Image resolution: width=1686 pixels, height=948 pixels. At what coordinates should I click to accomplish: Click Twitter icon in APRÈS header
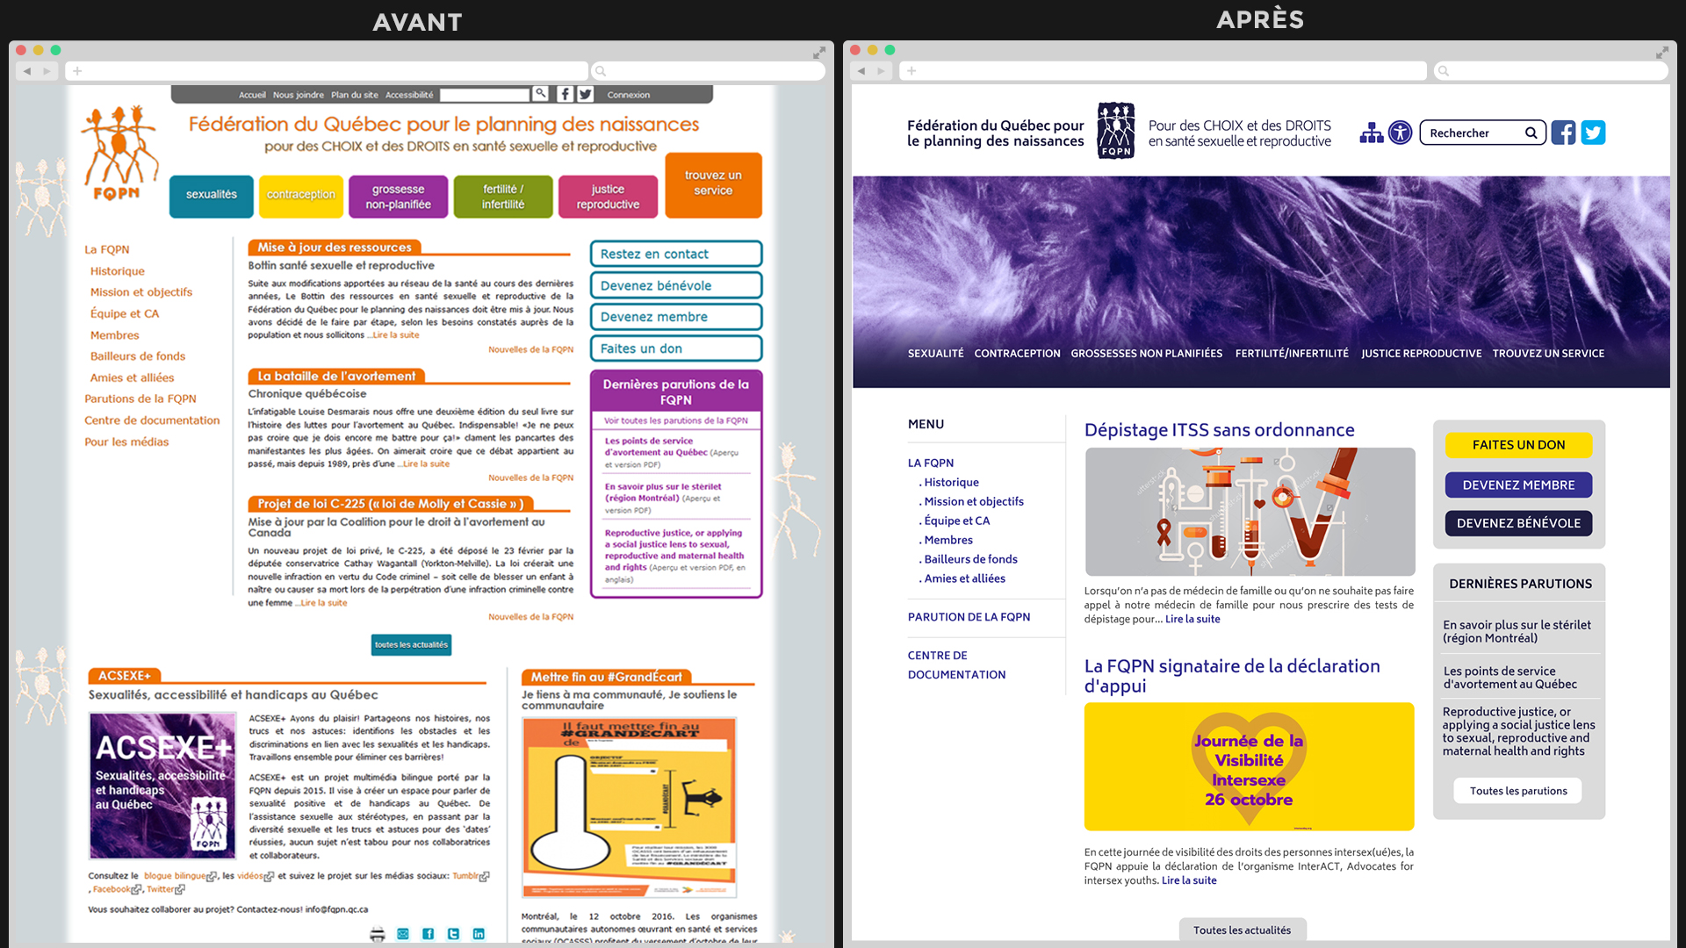click(x=1593, y=133)
